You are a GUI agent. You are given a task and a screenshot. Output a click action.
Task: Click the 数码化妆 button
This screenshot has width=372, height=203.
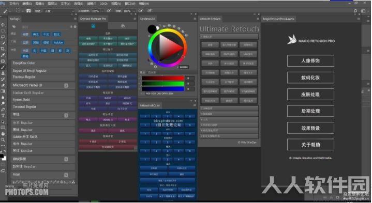(x=310, y=77)
